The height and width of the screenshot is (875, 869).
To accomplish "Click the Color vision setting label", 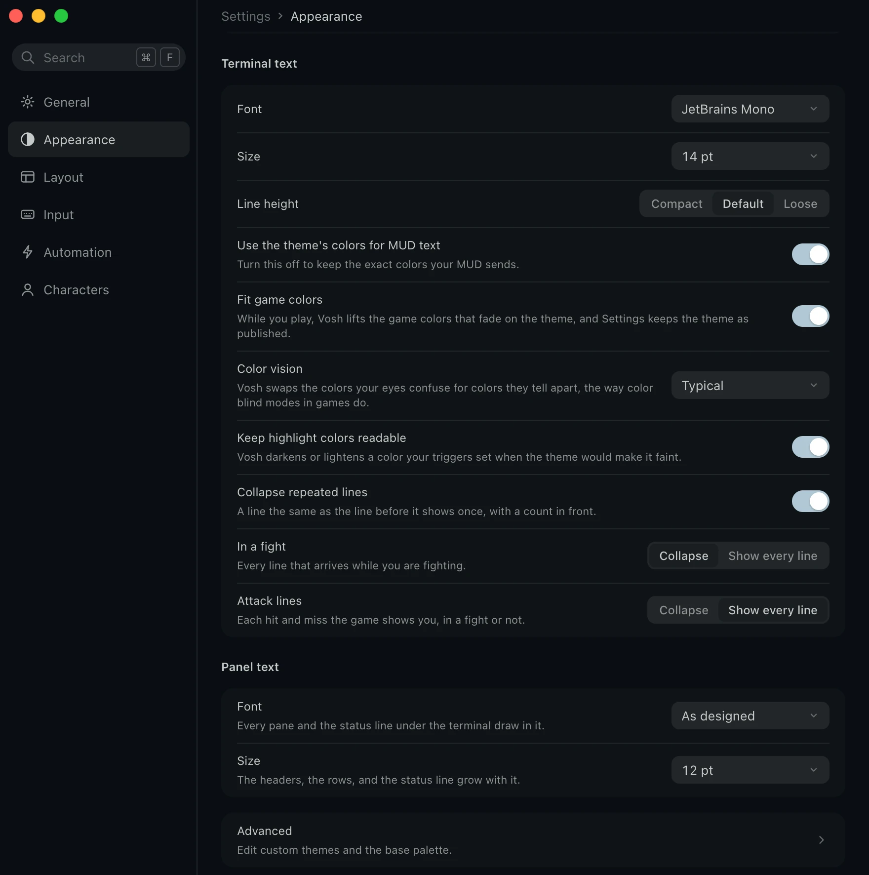I will click(x=270, y=369).
